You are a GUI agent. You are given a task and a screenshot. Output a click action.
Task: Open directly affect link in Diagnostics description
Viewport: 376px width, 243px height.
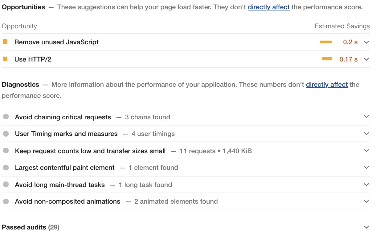pyautogui.click(x=327, y=85)
